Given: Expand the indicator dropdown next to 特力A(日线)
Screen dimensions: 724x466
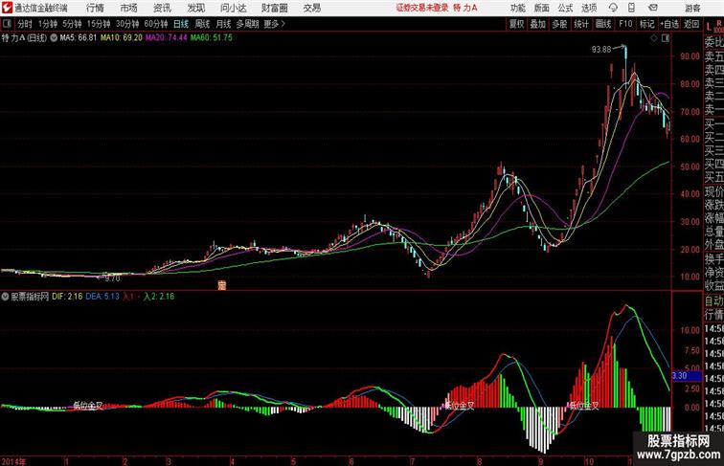Looking at the screenshot, I should point(54,38).
